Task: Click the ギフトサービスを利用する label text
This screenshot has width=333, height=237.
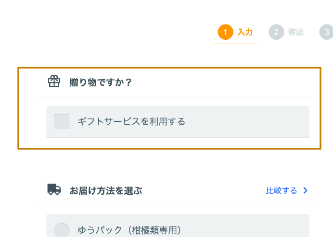Action: pyautogui.click(x=131, y=121)
